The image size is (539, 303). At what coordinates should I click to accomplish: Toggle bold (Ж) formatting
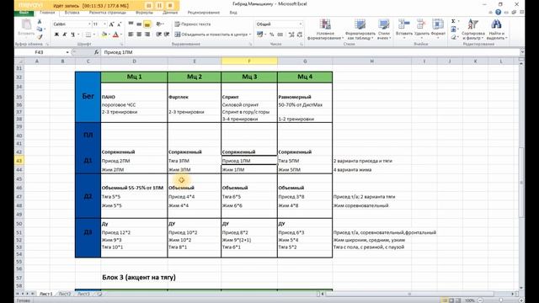[x=56, y=35]
